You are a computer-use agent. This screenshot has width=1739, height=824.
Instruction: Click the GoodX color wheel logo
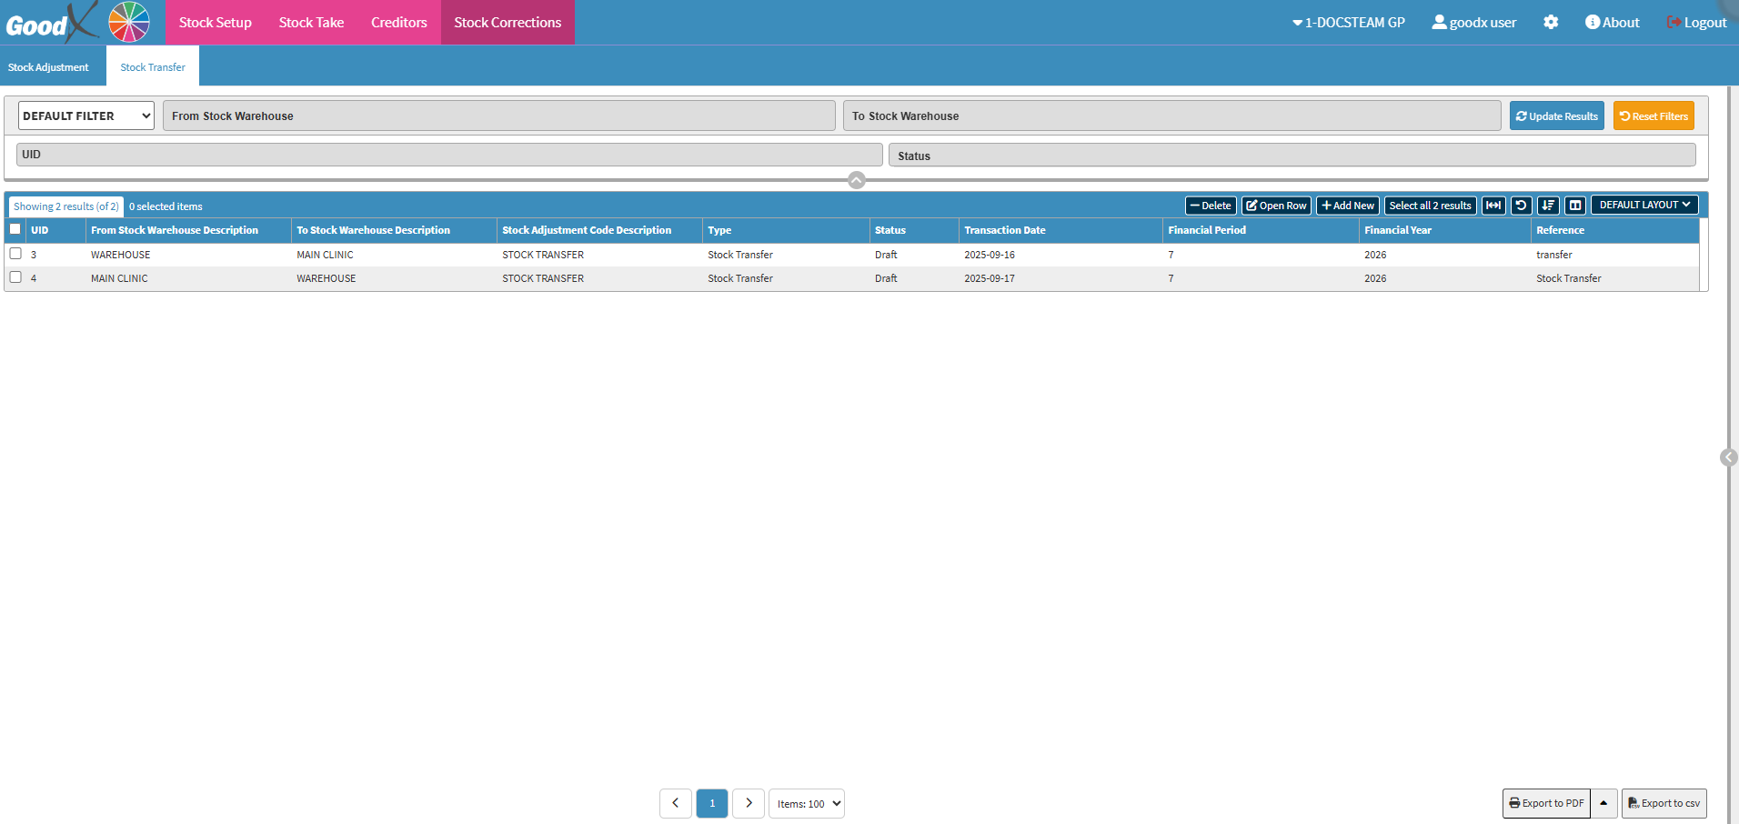(129, 22)
